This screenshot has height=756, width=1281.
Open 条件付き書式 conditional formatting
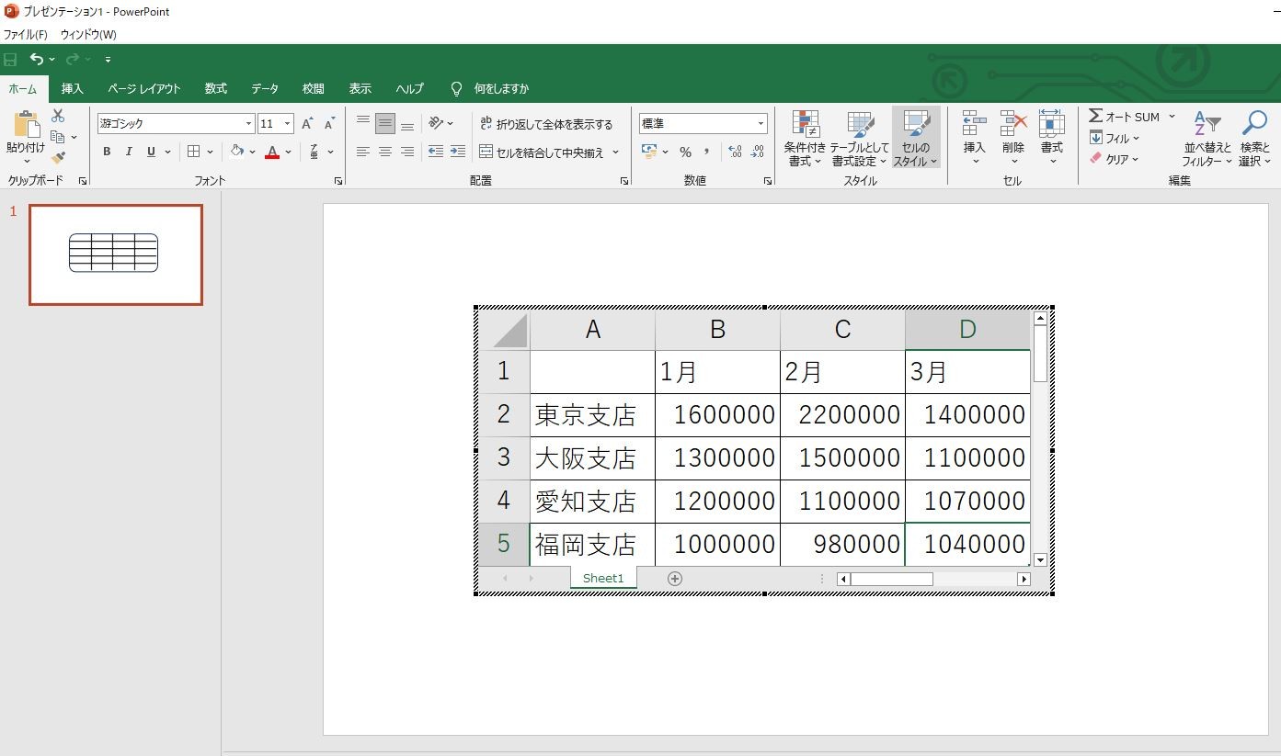click(805, 139)
